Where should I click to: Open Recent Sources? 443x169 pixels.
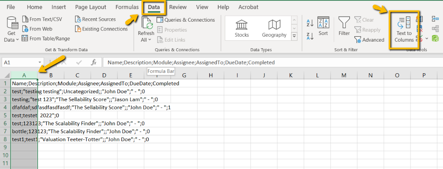coord(95,19)
